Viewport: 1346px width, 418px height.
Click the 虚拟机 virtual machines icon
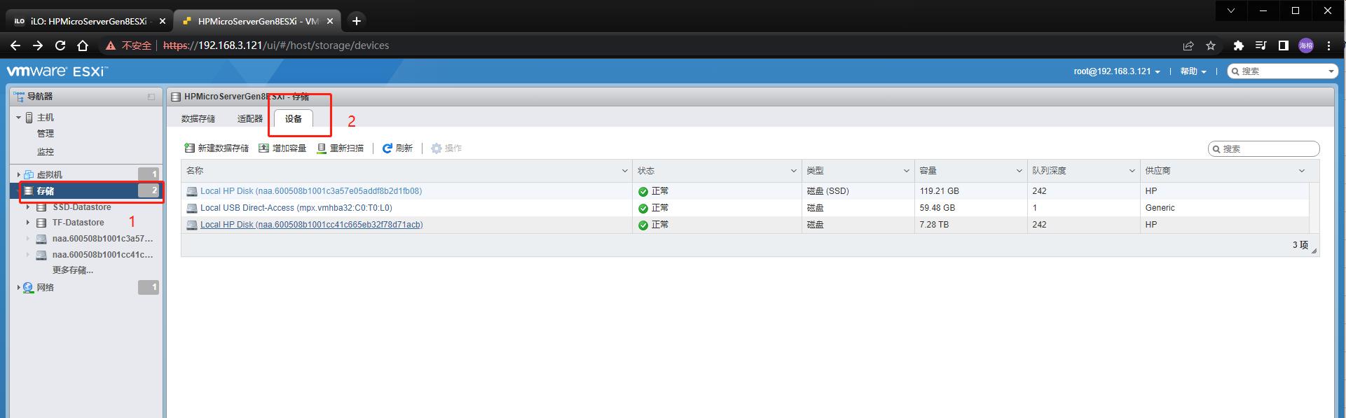click(x=29, y=174)
